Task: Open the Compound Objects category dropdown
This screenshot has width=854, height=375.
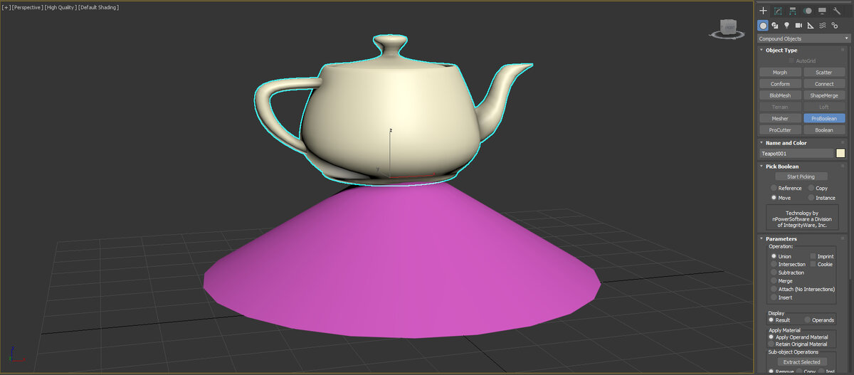Action: (803, 38)
